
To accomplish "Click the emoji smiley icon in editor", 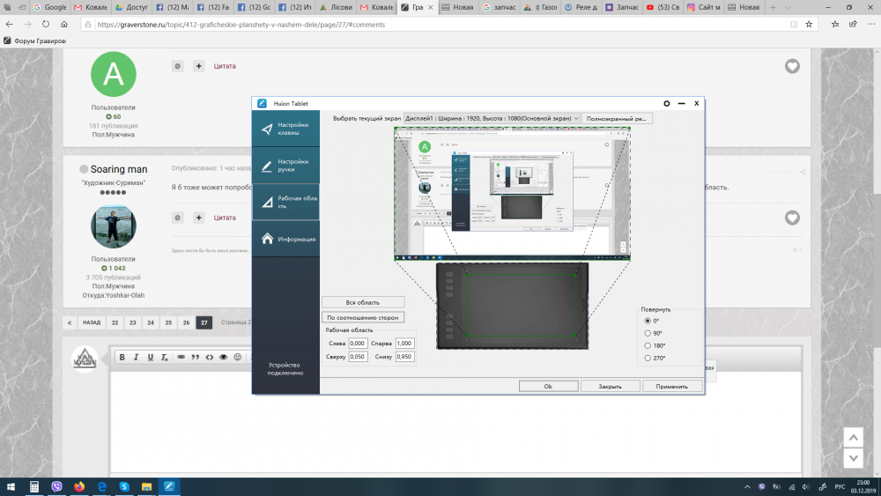I will (238, 357).
